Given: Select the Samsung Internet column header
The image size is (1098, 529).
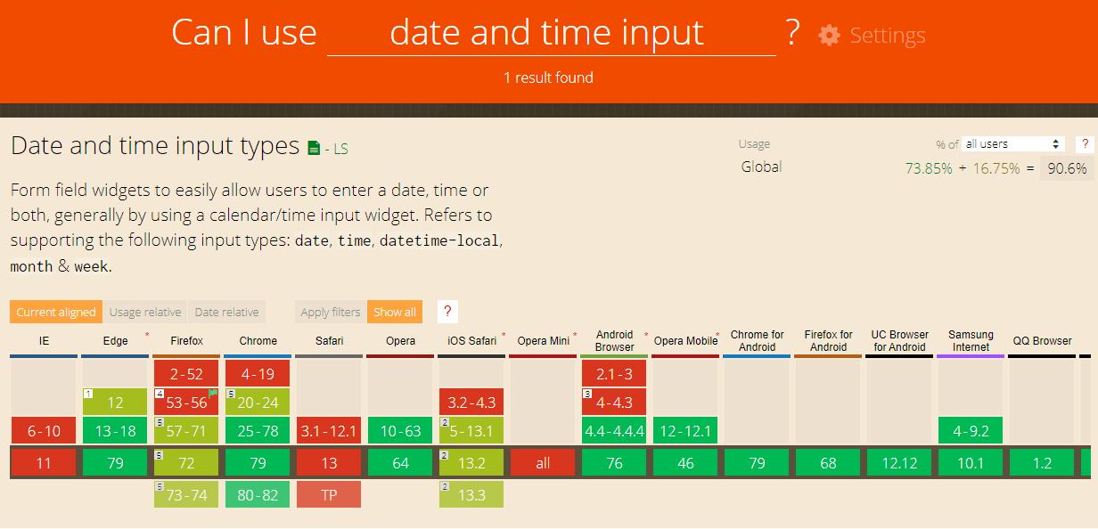Looking at the screenshot, I should pos(971,341).
